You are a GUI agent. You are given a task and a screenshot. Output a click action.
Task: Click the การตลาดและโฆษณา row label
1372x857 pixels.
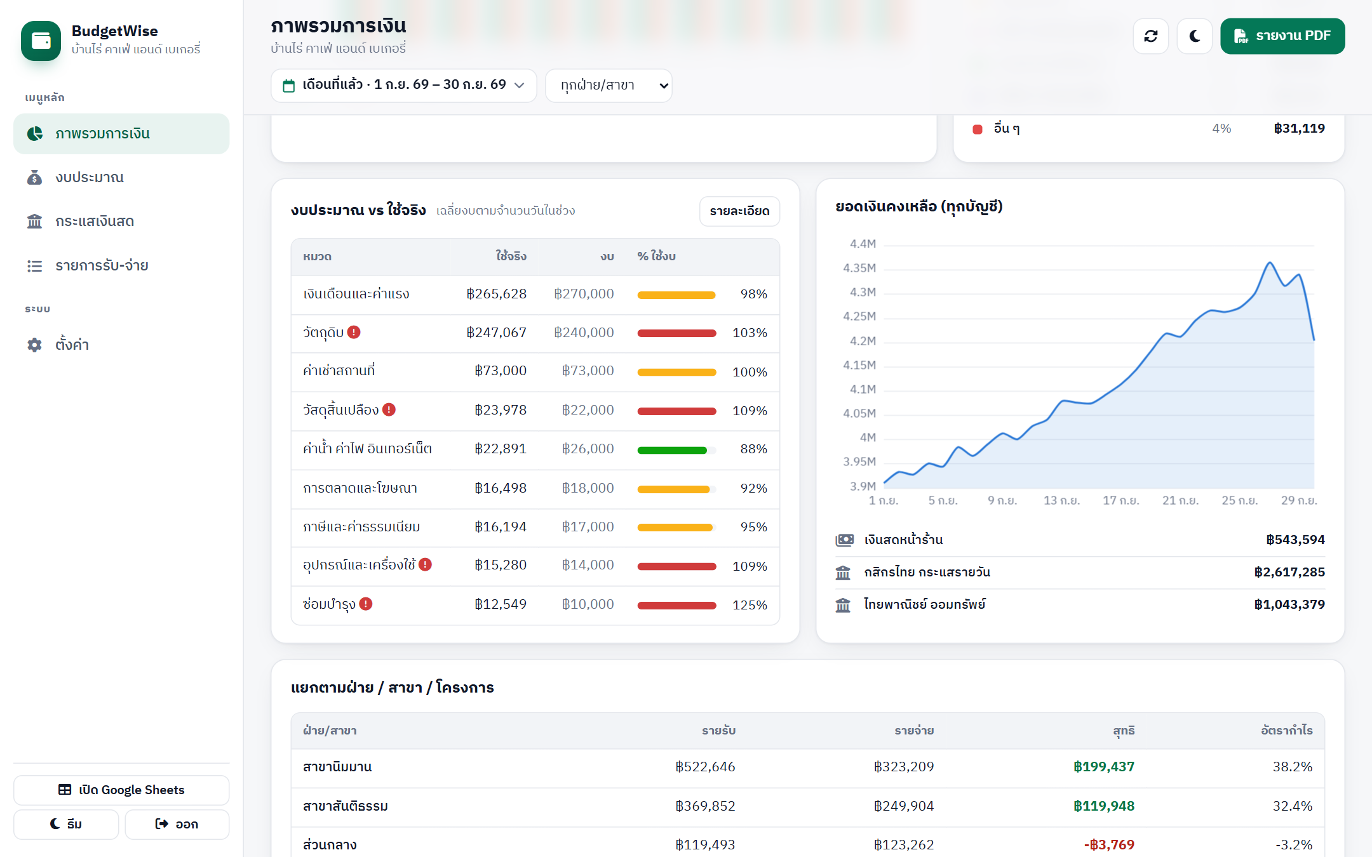click(360, 488)
